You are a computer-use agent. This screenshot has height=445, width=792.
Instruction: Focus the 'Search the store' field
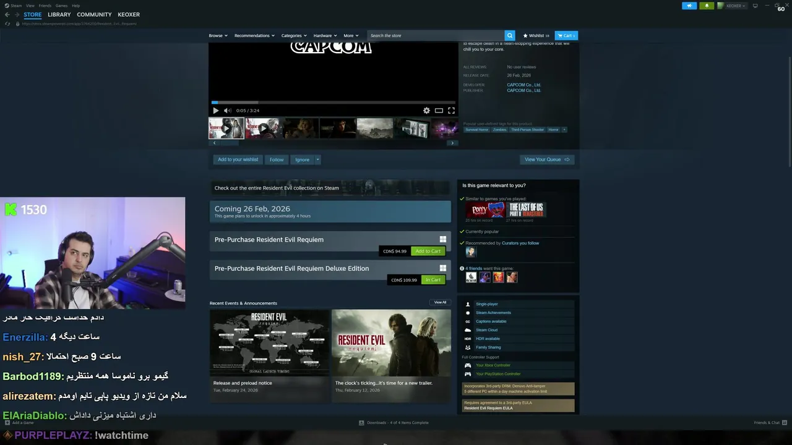pyautogui.click(x=436, y=35)
